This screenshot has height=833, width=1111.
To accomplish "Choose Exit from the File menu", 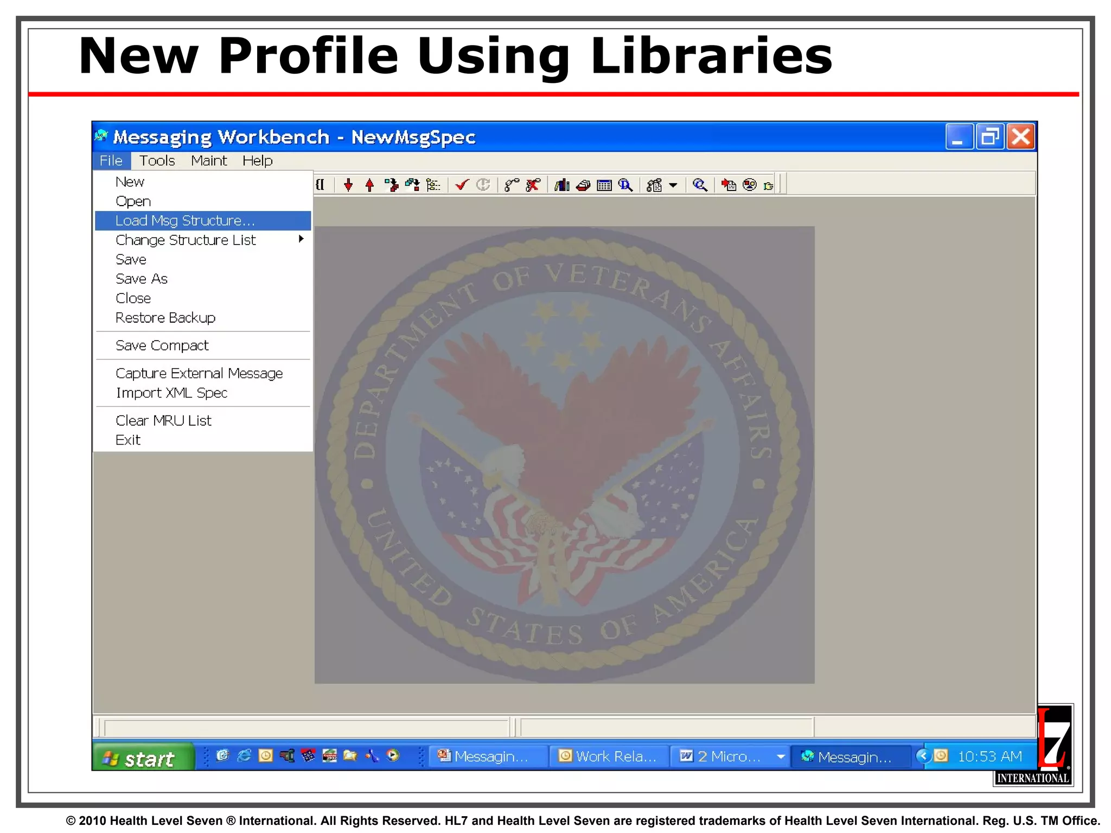I will pyautogui.click(x=203, y=440).
